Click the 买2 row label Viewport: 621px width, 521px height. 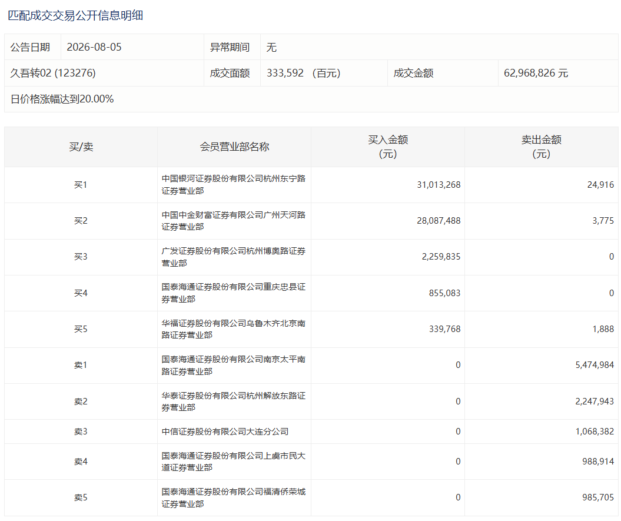pyautogui.click(x=81, y=221)
